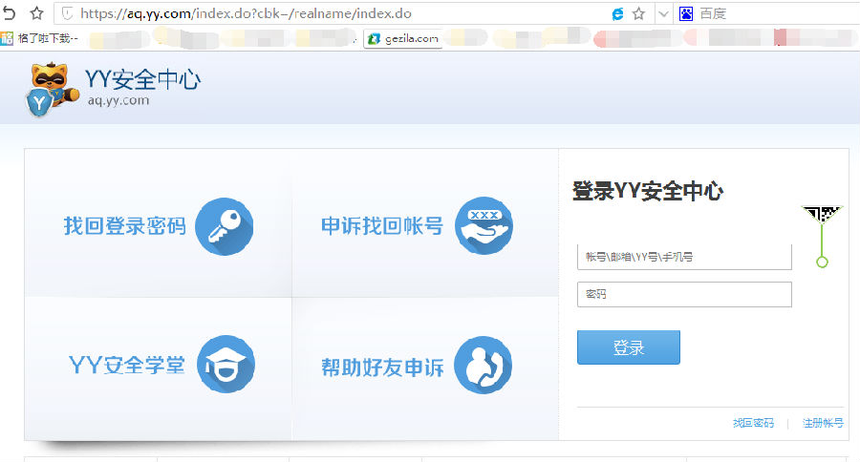Click 注册帐号 link

823,423
